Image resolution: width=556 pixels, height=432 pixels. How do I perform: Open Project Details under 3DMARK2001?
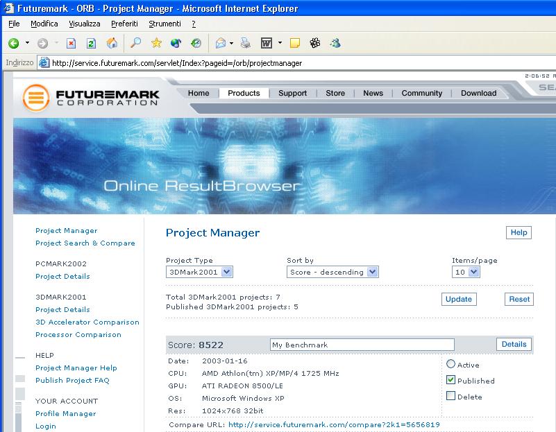(x=62, y=309)
